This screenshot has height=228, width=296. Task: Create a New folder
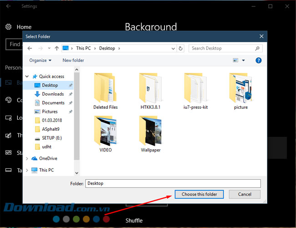coord(73,61)
